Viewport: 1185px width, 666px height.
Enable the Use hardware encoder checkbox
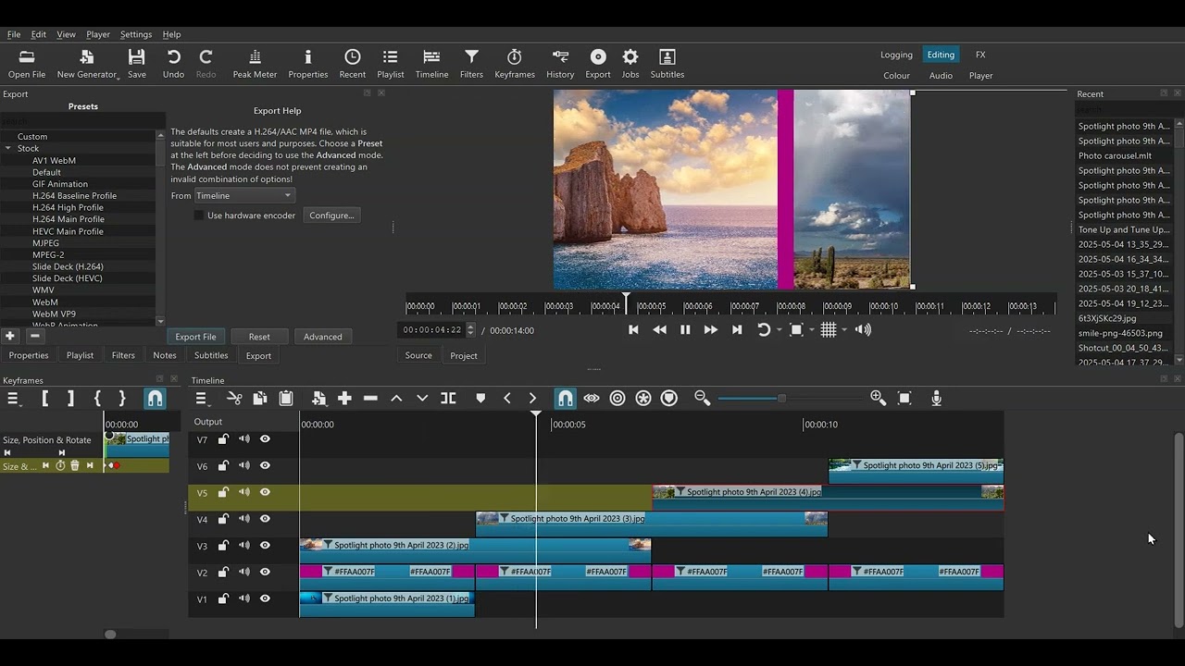click(x=199, y=216)
